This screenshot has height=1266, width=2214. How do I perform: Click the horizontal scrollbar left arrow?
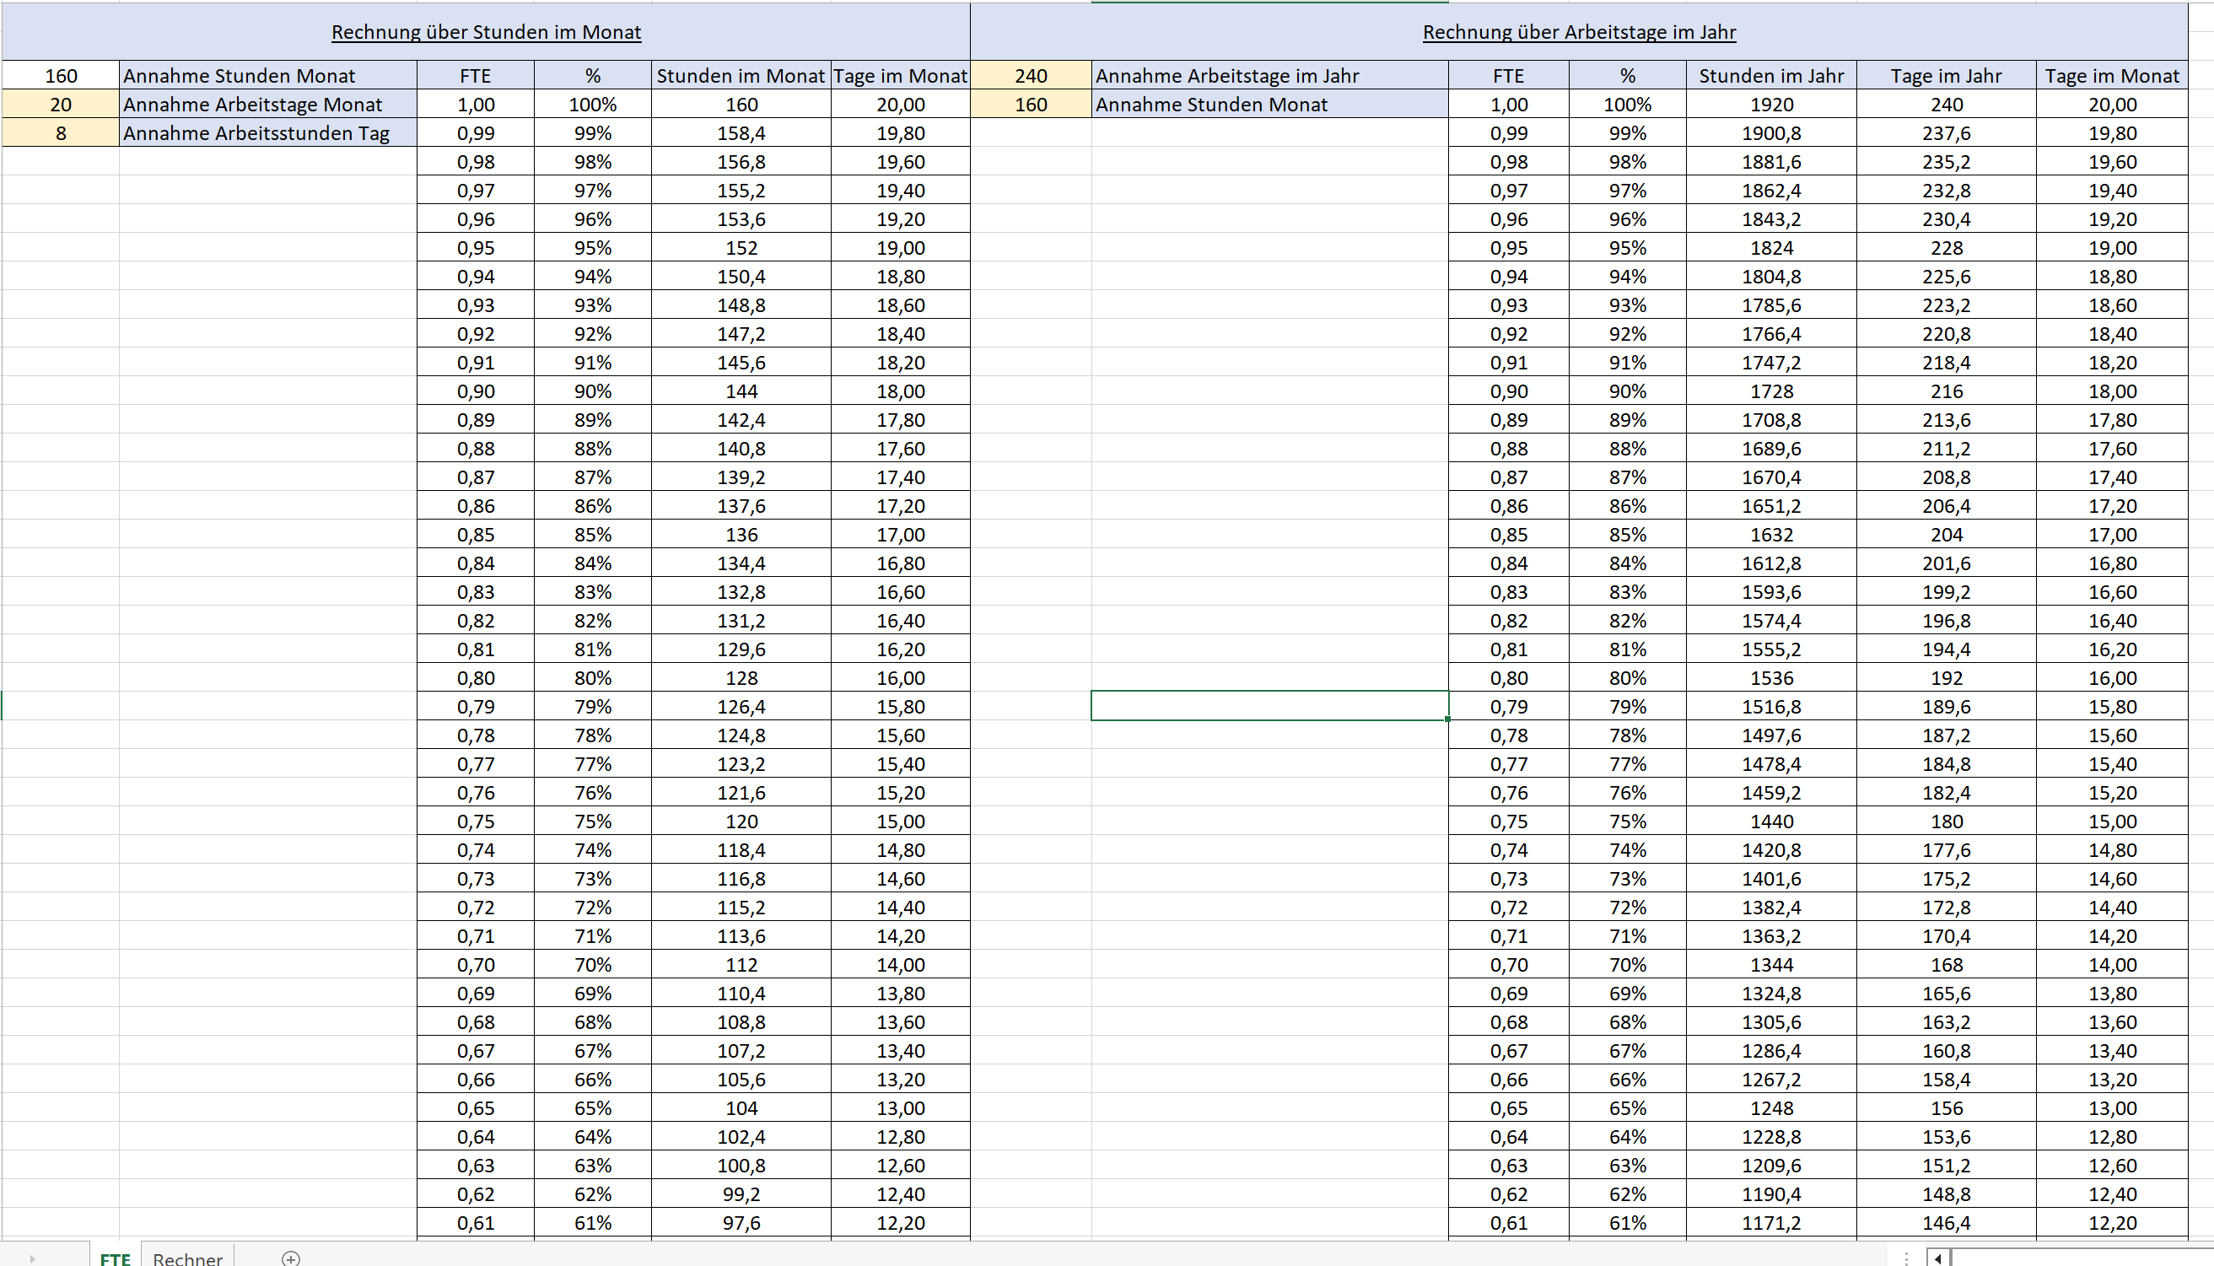coord(1938,1258)
